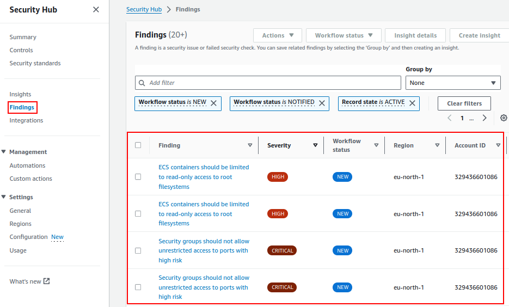Open What's new external link
Screen dimensions: 509x307
[29, 281]
